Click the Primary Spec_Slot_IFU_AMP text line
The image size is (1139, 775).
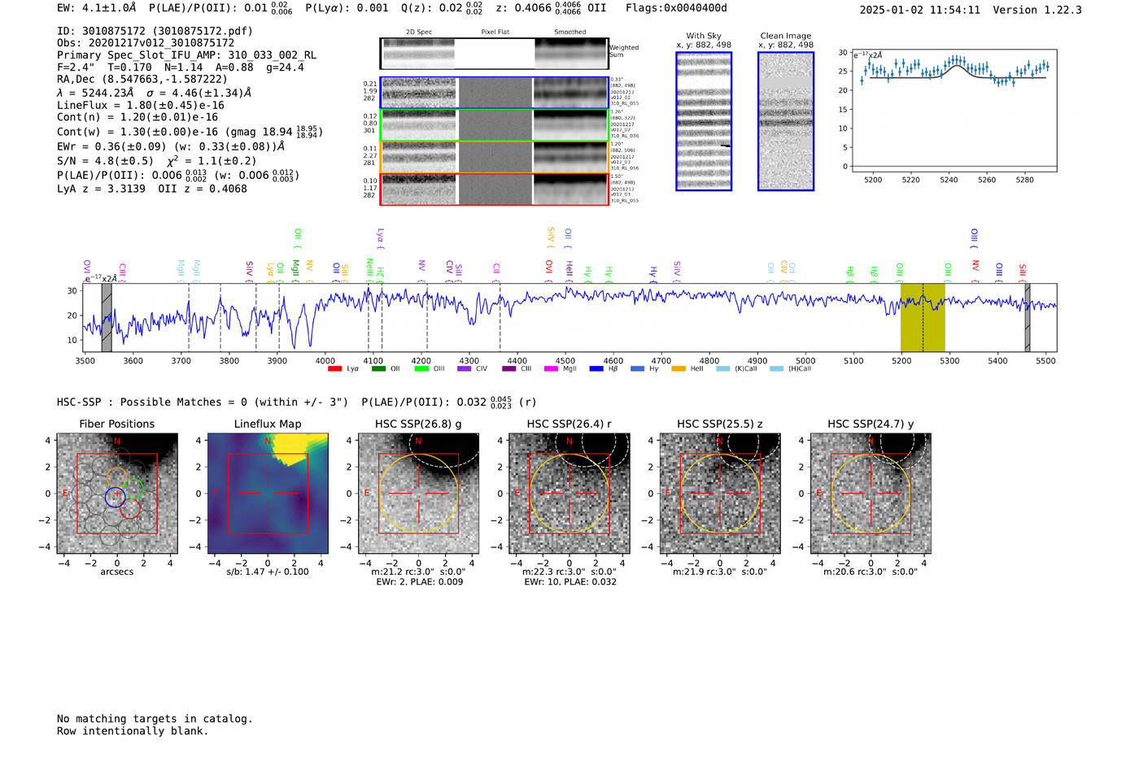coord(186,55)
